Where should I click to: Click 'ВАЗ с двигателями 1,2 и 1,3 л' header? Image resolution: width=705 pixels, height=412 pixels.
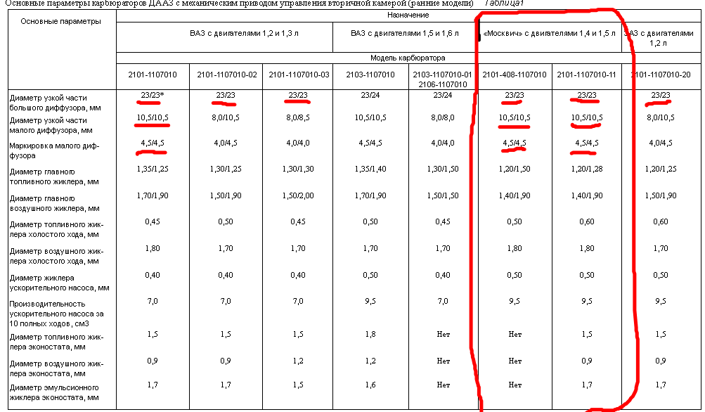(x=244, y=33)
